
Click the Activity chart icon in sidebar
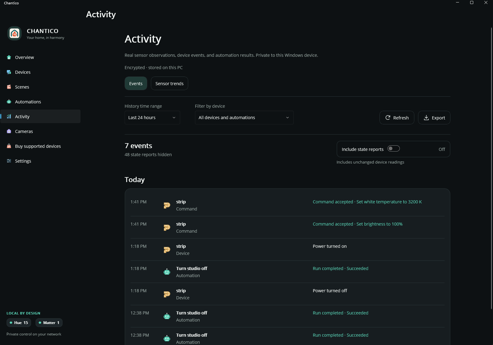click(9, 117)
